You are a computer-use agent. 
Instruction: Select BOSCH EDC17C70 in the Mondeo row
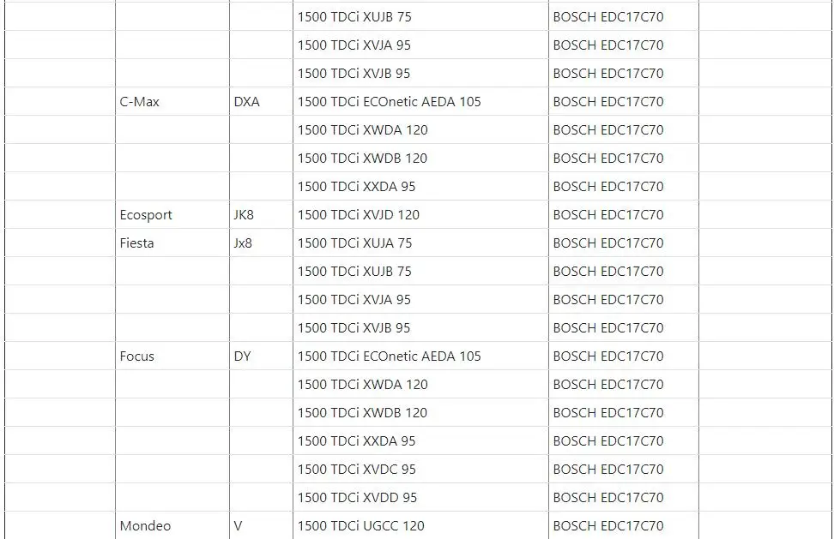coord(608,526)
